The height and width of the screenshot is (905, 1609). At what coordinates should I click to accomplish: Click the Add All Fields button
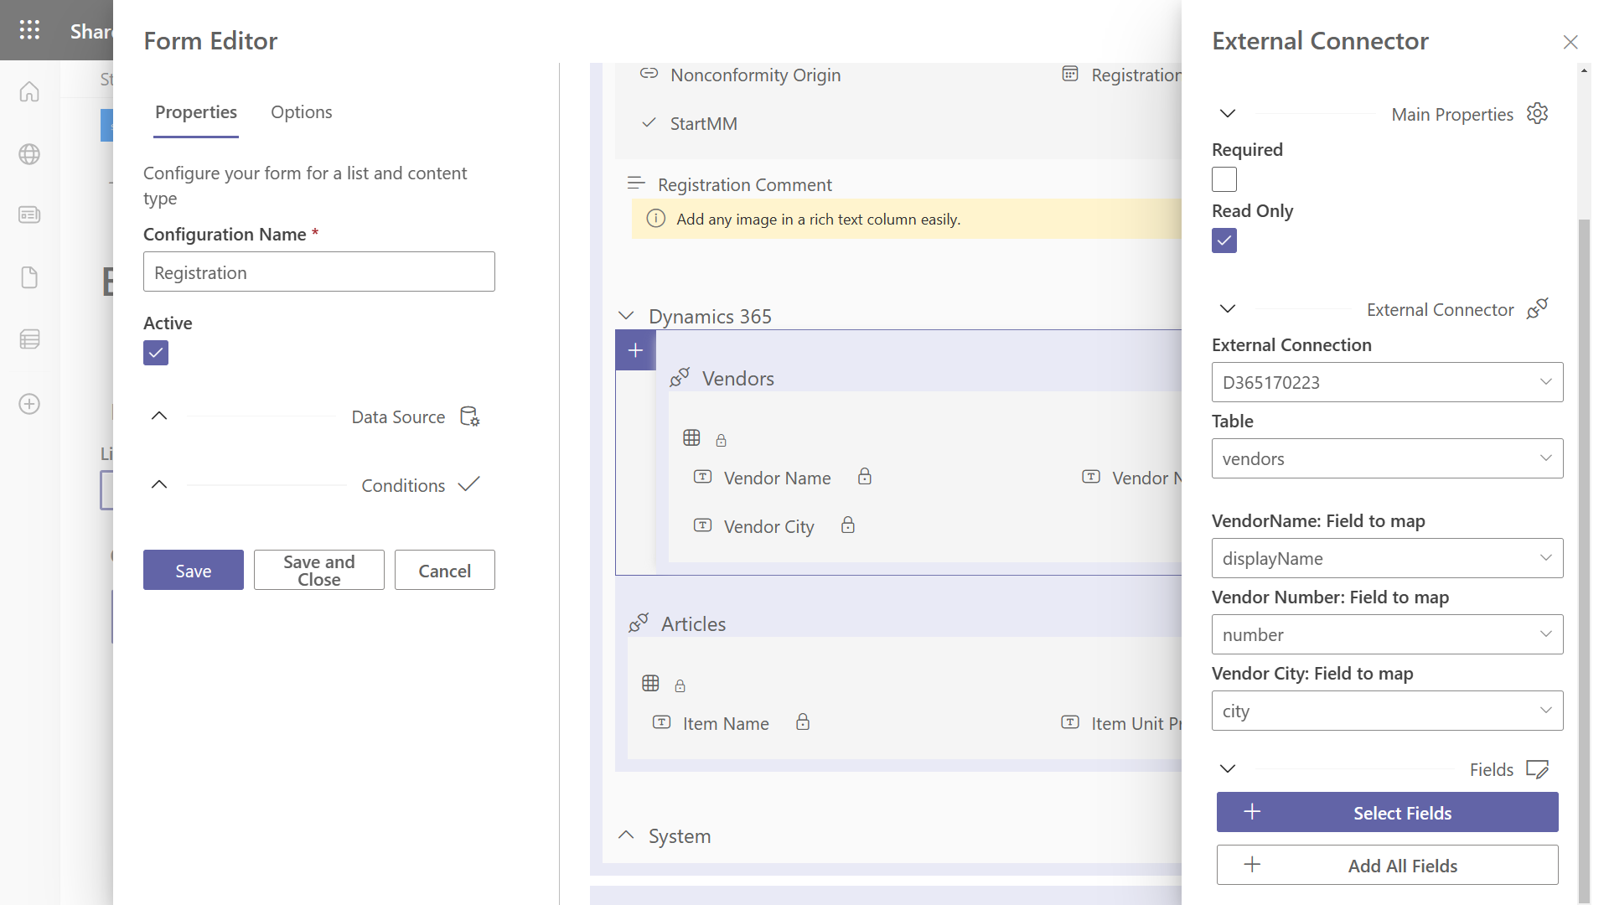[x=1387, y=865]
